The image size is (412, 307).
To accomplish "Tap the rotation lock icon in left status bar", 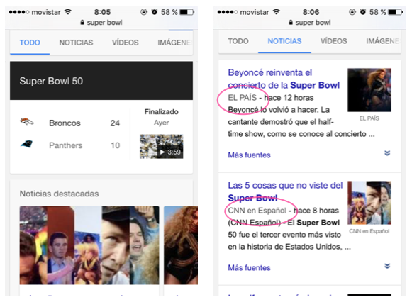I will point(144,12).
